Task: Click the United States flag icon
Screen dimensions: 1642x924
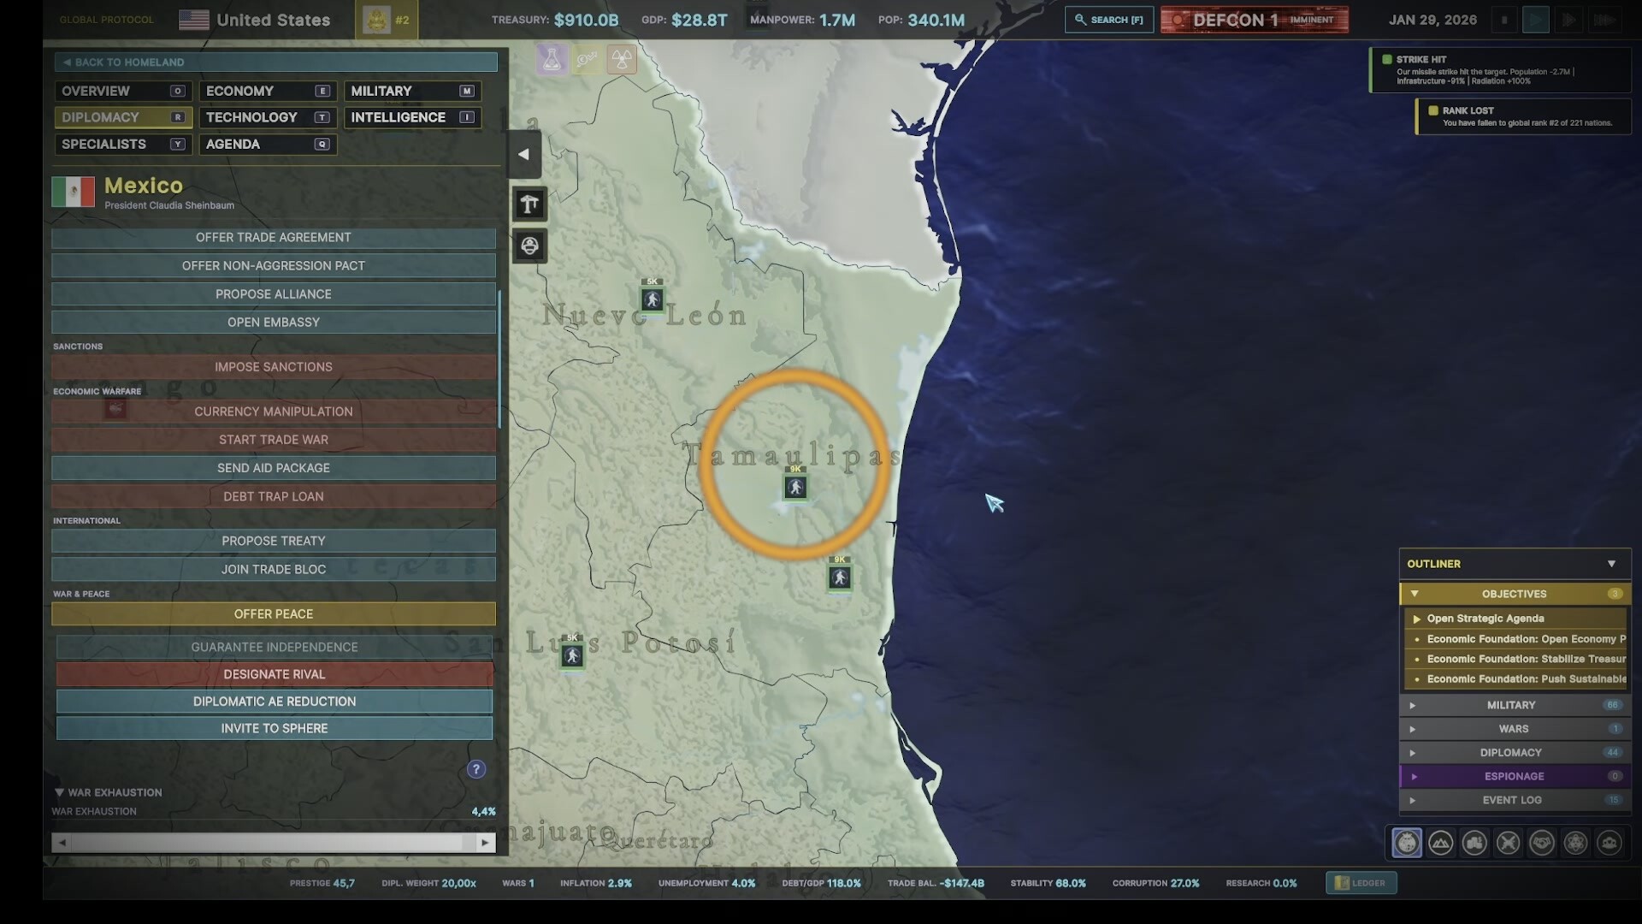Action: point(194,20)
